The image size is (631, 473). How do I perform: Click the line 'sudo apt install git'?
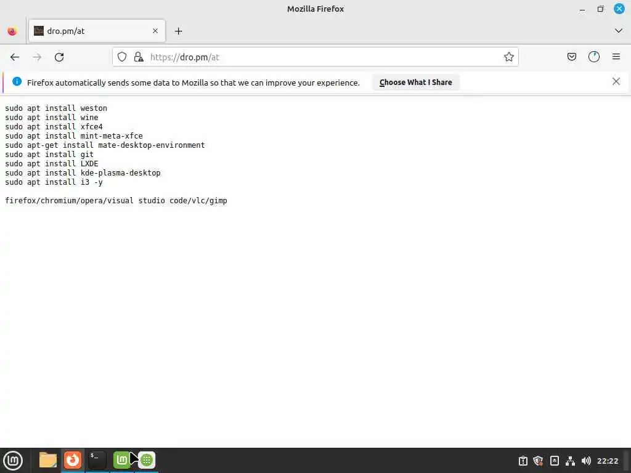(49, 155)
